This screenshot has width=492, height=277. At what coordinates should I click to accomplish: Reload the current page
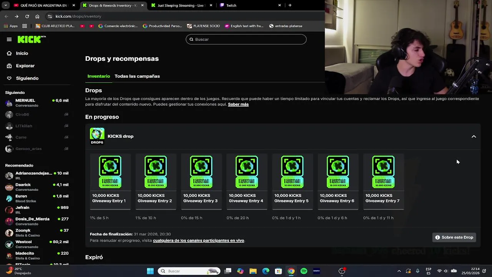[27, 16]
